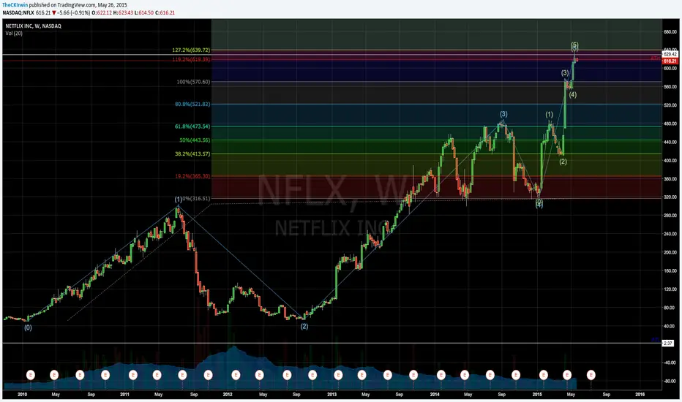The width and height of the screenshot is (682, 402).
Task: Select the 80.8%(521.82) Fibonacci label
Action: pos(192,105)
